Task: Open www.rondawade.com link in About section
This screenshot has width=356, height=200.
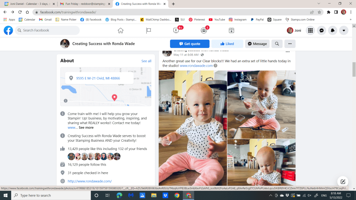Action: (x=89, y=181)
